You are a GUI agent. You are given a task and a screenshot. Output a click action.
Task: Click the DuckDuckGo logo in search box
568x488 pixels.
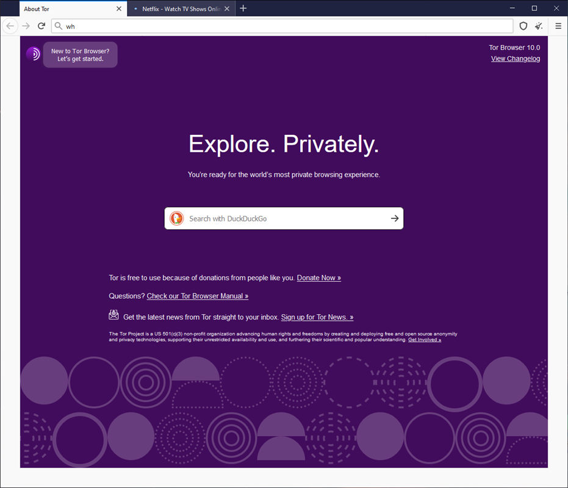177,218
